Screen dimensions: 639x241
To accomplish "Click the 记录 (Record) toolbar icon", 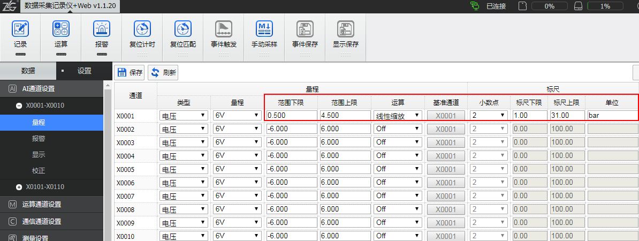I will click(20, 29).
